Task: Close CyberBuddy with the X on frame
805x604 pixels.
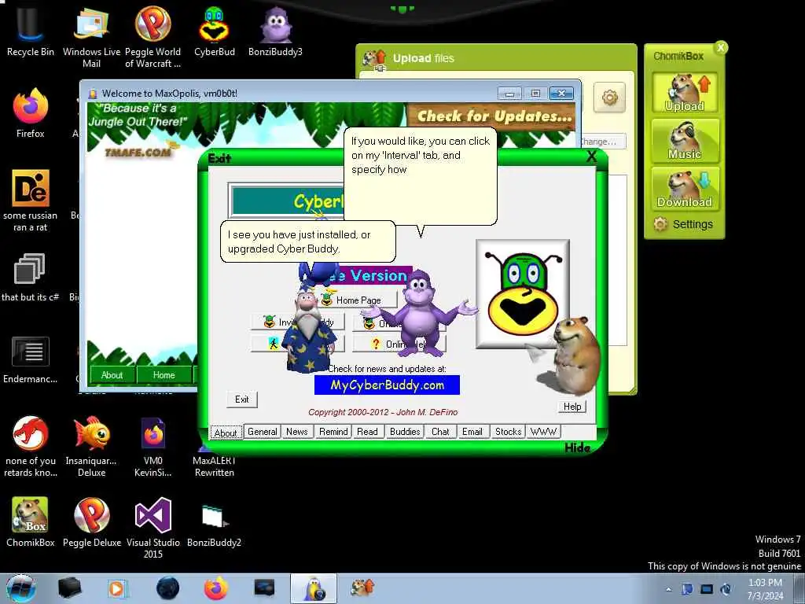Action: point(591,157)
